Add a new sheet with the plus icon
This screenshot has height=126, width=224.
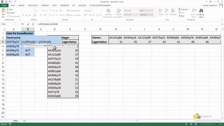pyautogui.click(x=24, y=121)
